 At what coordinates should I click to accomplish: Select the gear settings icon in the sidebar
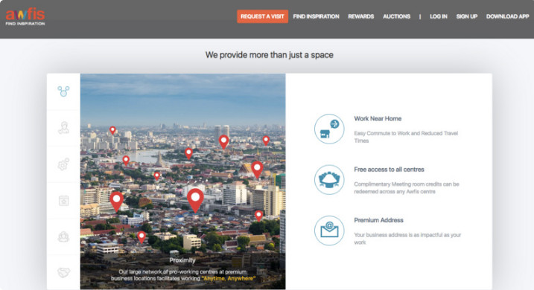(63, 164)
